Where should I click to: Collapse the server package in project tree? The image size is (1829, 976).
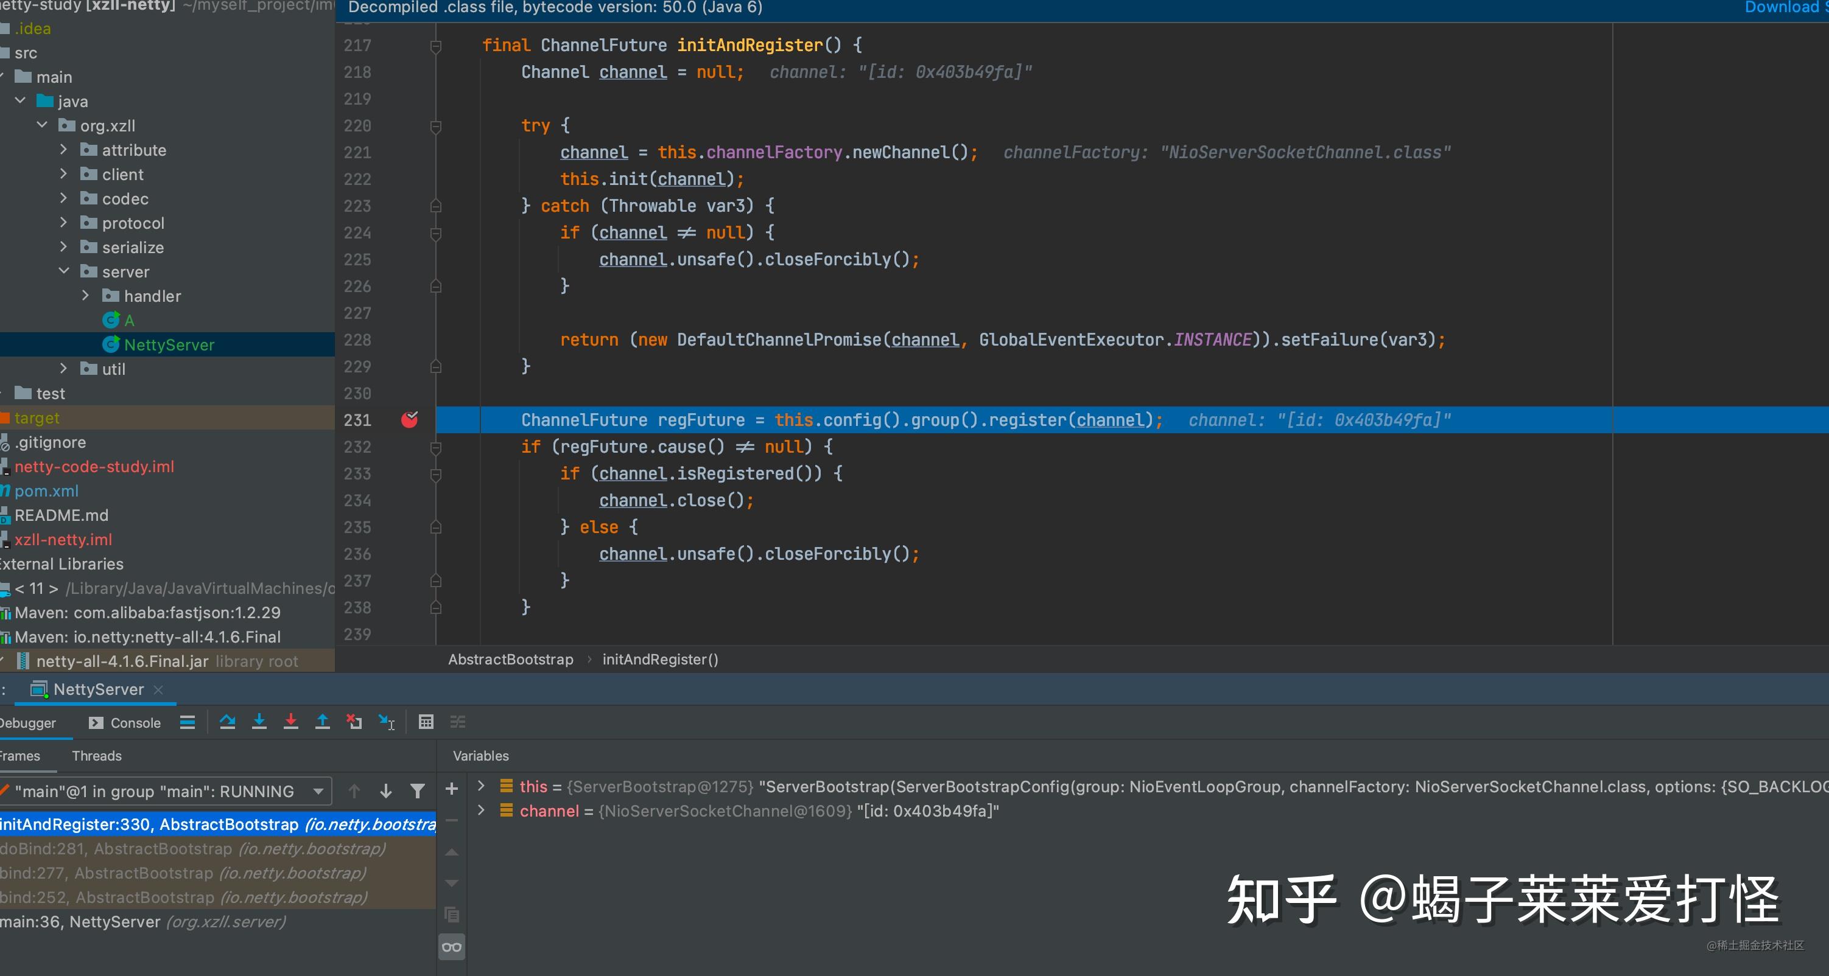(x=63, y=271)
